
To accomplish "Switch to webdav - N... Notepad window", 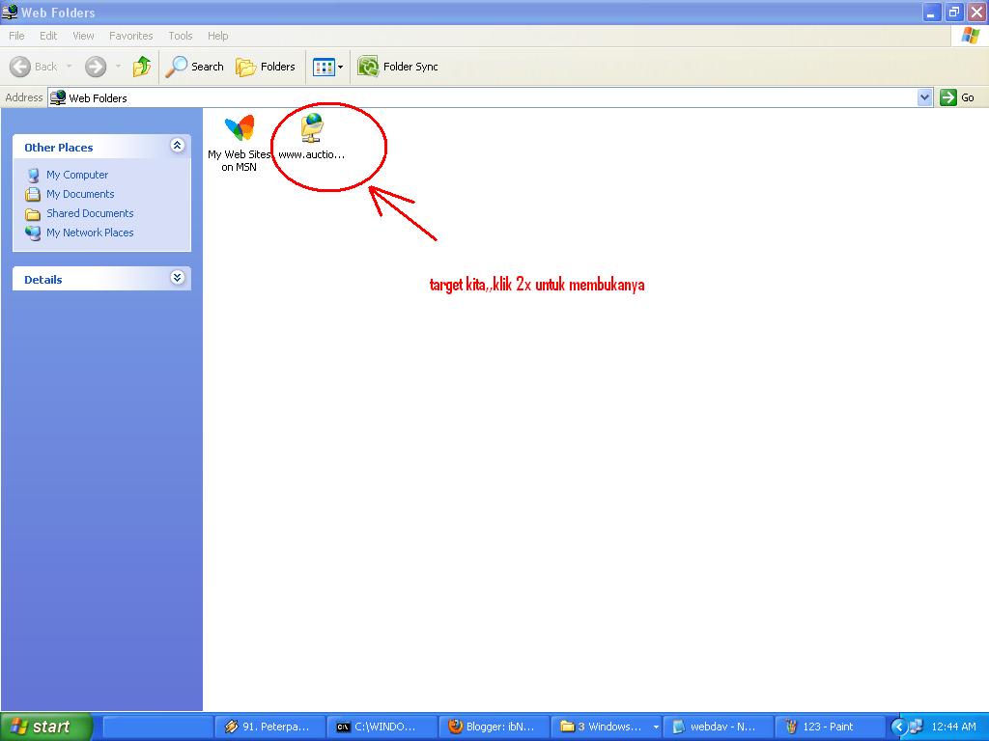I will (719, 727).
